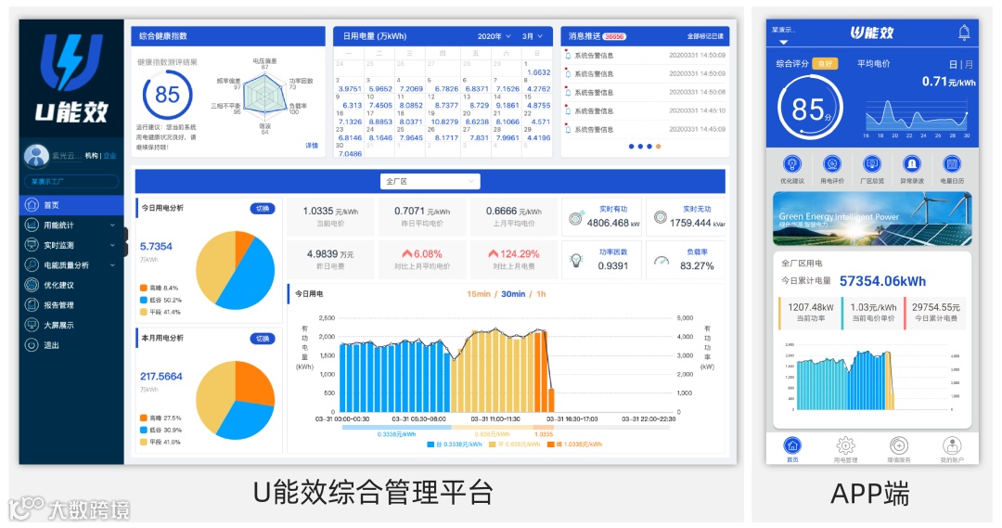This screenshot has height=528, width=1002.
Task: Open 电量日历 calendar icon in the APP
Action: click(x=952, y=163)
